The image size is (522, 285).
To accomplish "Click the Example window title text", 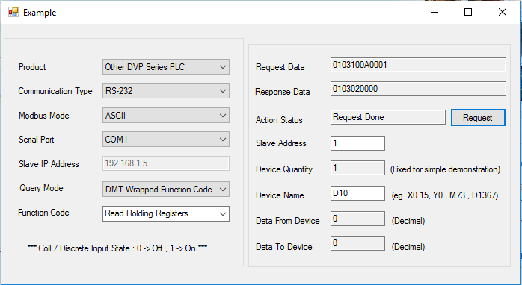I will click(40, 13).
